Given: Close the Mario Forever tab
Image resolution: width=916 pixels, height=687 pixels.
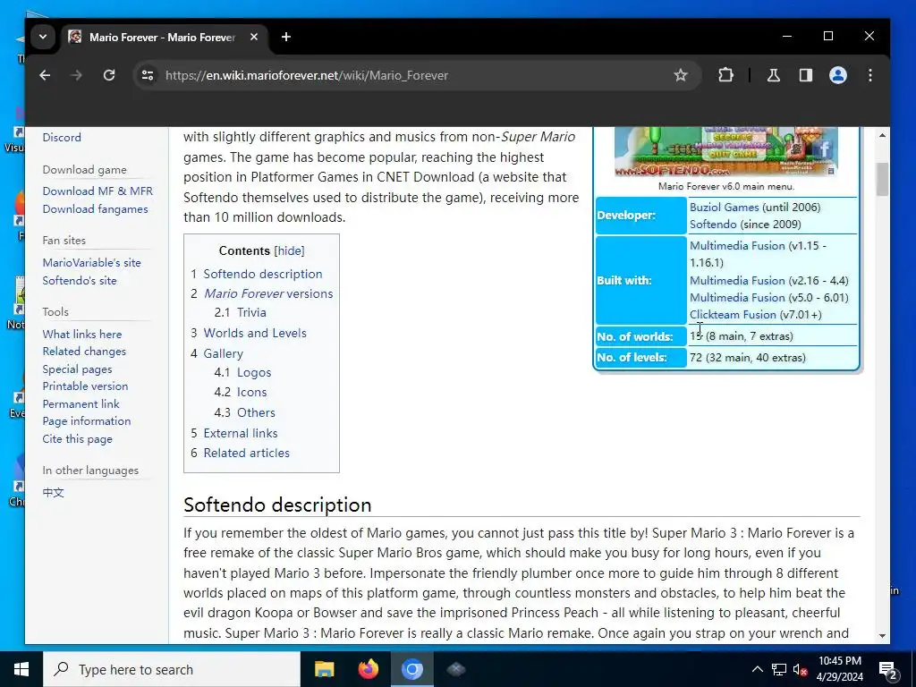Looking at the screenshot, I should (x=253, y=37).
